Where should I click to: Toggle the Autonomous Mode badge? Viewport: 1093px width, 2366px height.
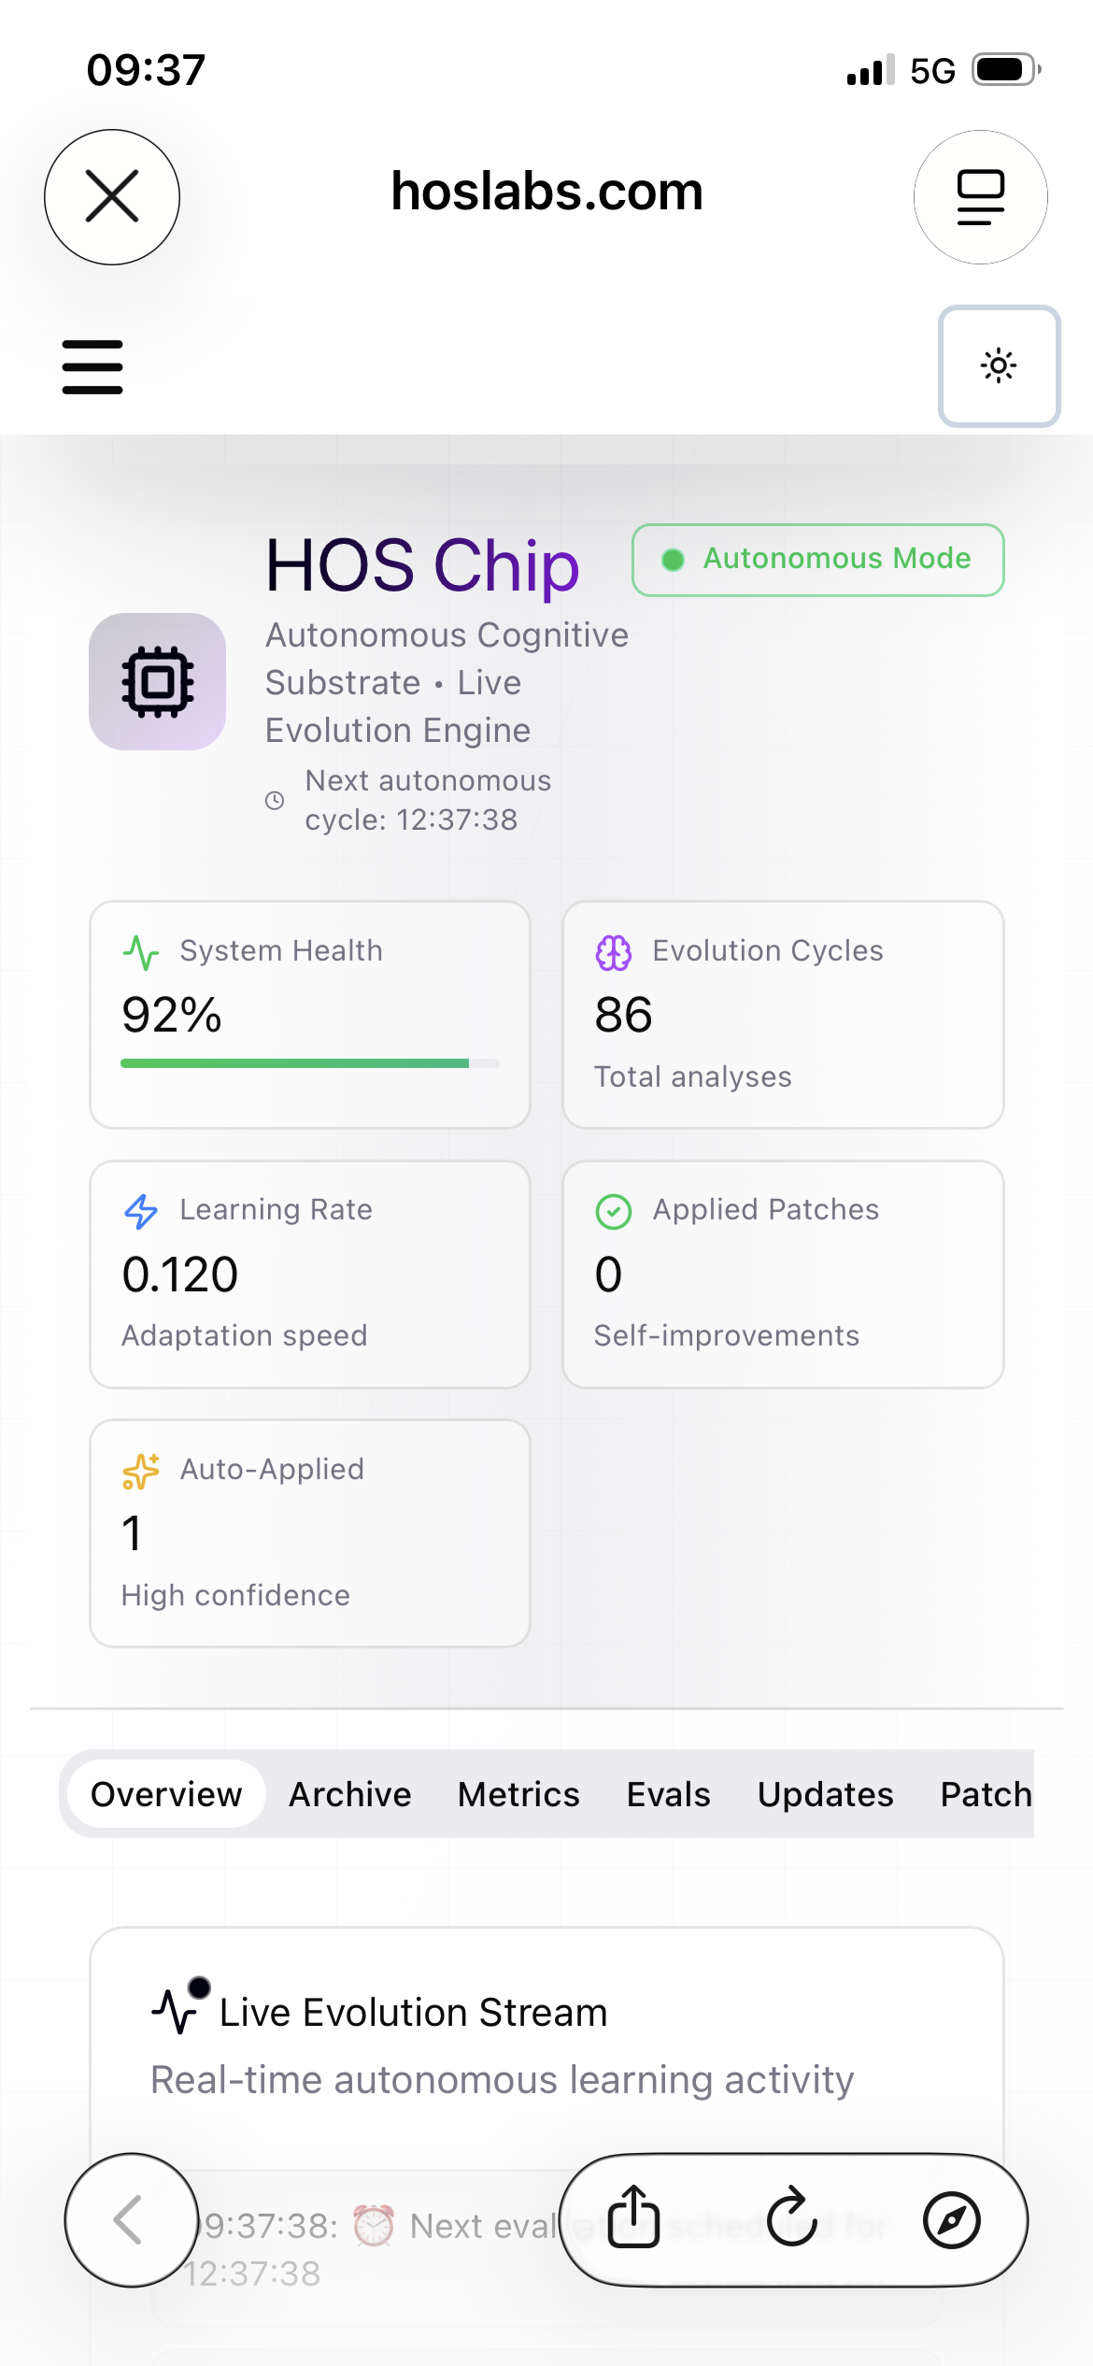pyautogui.click(x=817, y=559)
